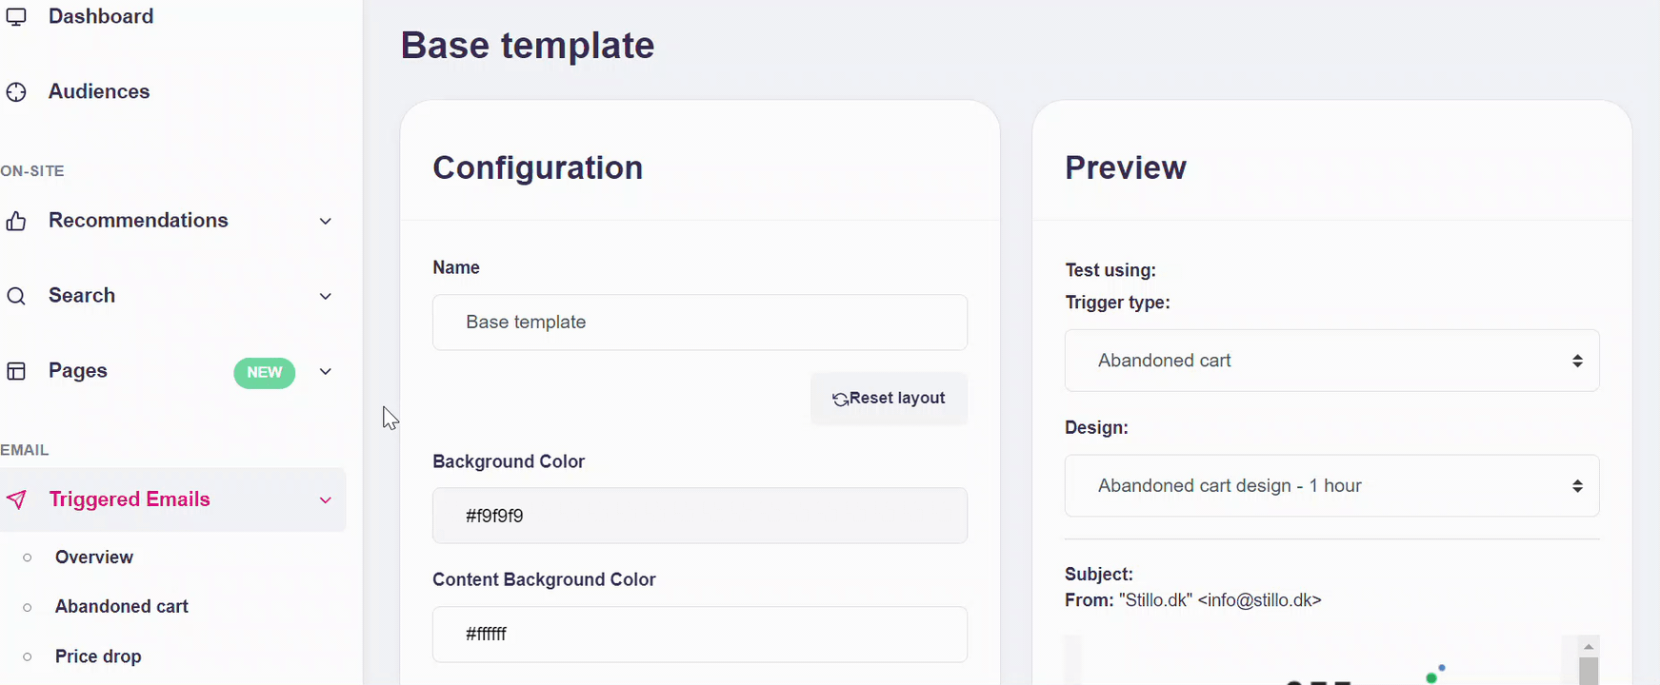This screenshot has width=1660, height=685.
Task: Click the Dashboard monitor icon
Action: coord(16,16)
